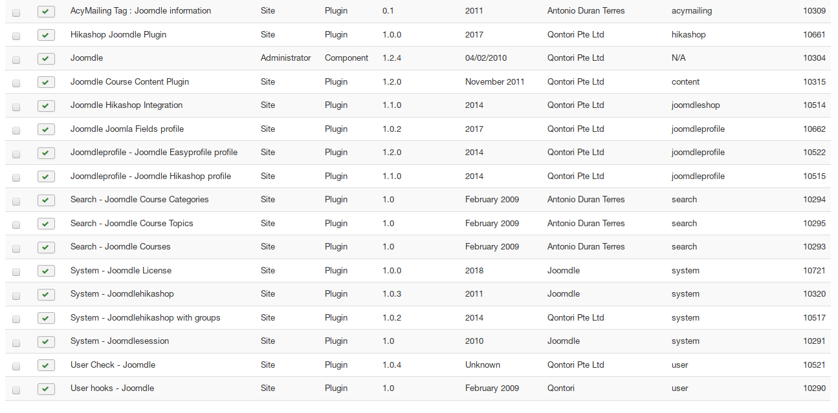Click the green enabled icon for Joomdle
The image size is (838, 413).
tap(46, 59)
